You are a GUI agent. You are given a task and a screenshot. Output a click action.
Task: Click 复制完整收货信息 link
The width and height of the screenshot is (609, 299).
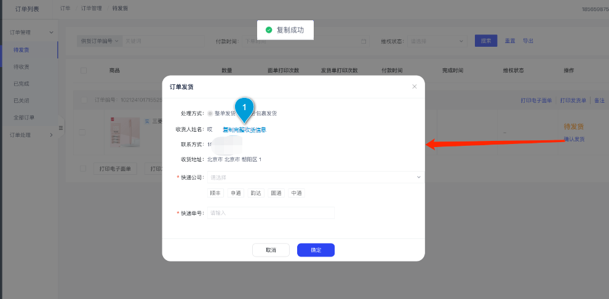coord(244,130)
